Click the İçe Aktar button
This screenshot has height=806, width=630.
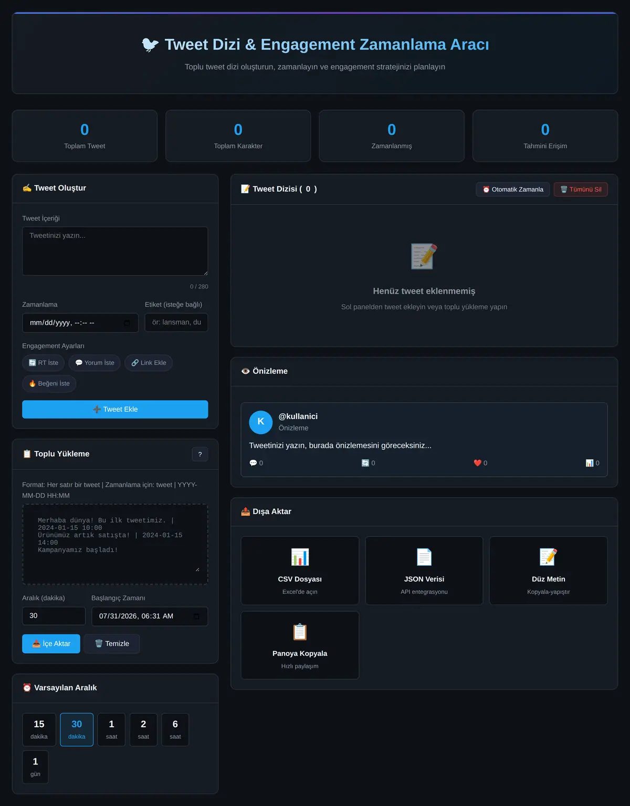[51, 644]
